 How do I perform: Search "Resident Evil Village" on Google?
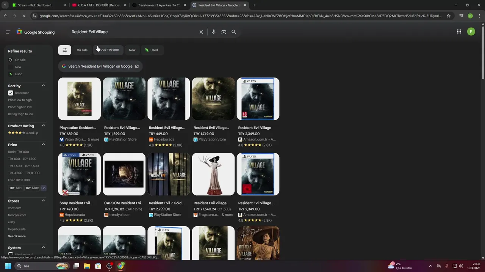point(100,66)
